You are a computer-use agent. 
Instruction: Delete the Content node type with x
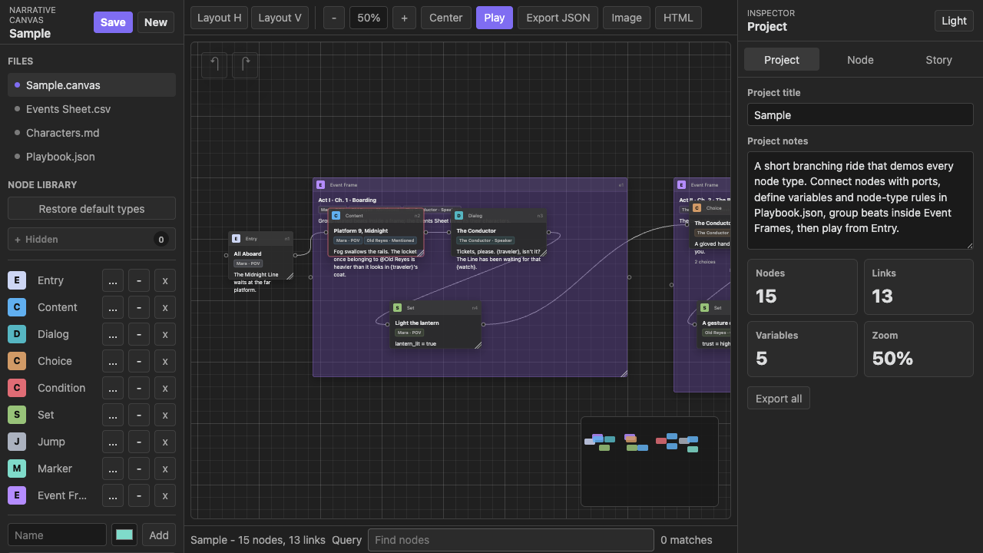pos(165,307)
